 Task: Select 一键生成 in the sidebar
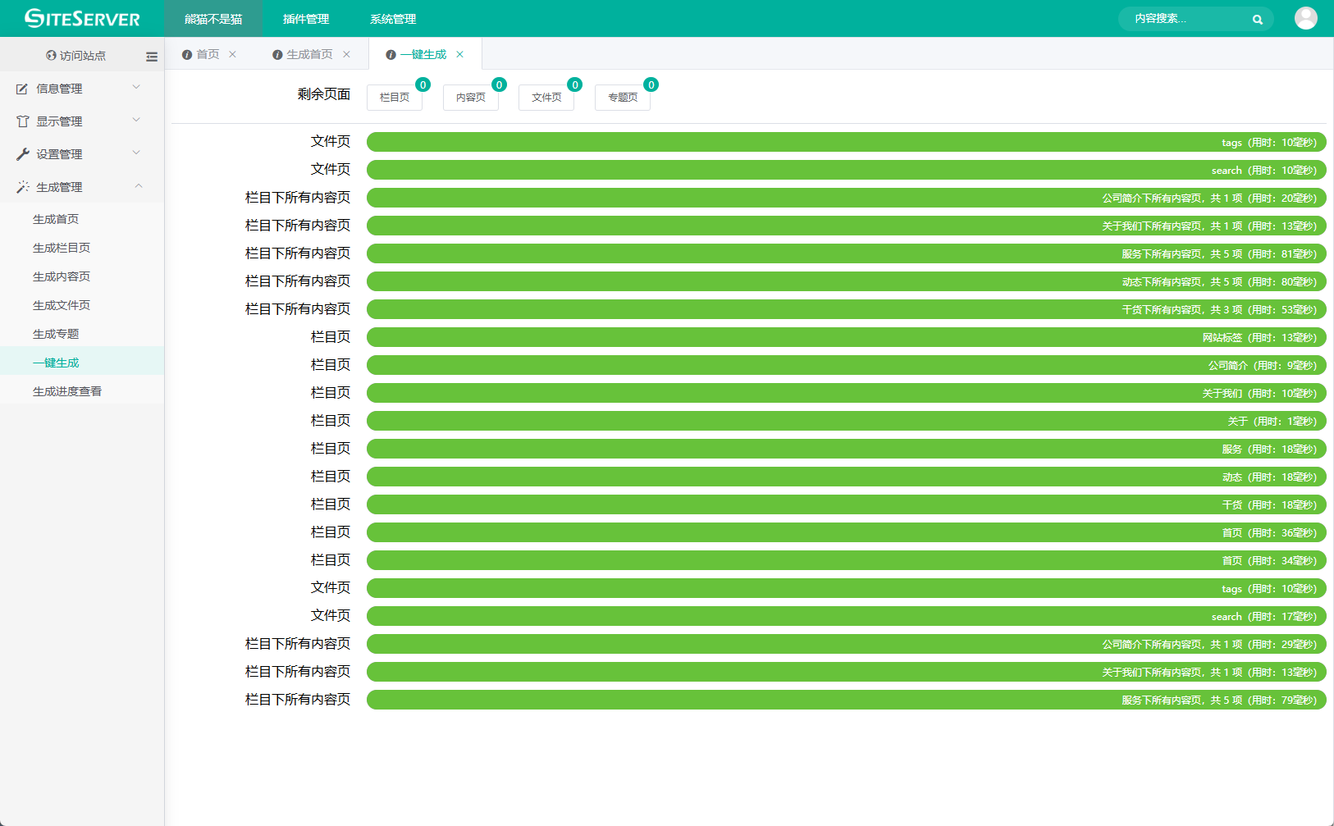click(x=82, y=363)
